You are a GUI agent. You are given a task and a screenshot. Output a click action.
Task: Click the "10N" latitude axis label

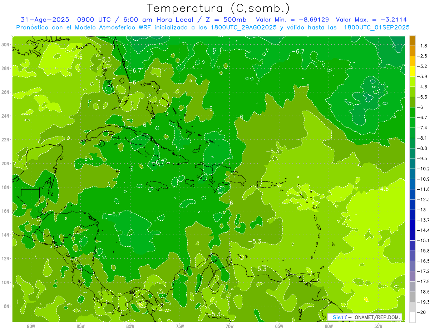click(x=6, y=282)
